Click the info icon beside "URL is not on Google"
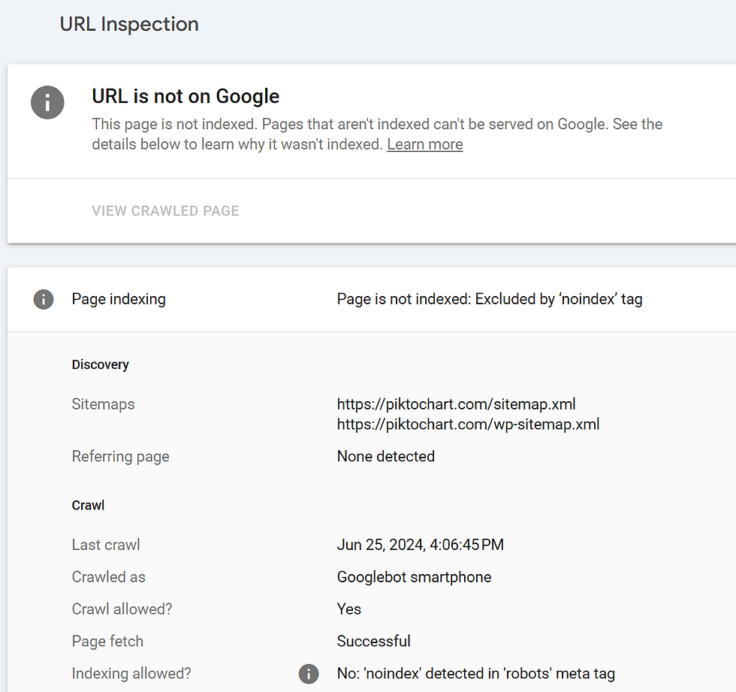 pyautogui.click(x=47, y=103)
